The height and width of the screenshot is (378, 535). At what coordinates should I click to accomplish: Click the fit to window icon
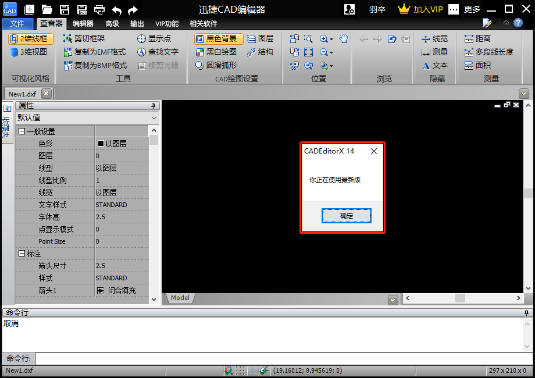pyautogui.click(x=308, y=52)
